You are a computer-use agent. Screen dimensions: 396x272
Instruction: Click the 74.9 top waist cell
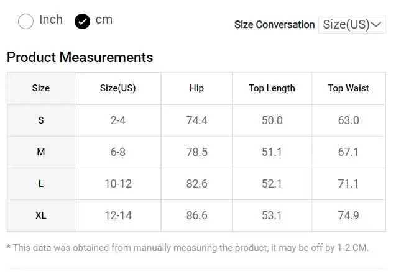coord(348,215)
